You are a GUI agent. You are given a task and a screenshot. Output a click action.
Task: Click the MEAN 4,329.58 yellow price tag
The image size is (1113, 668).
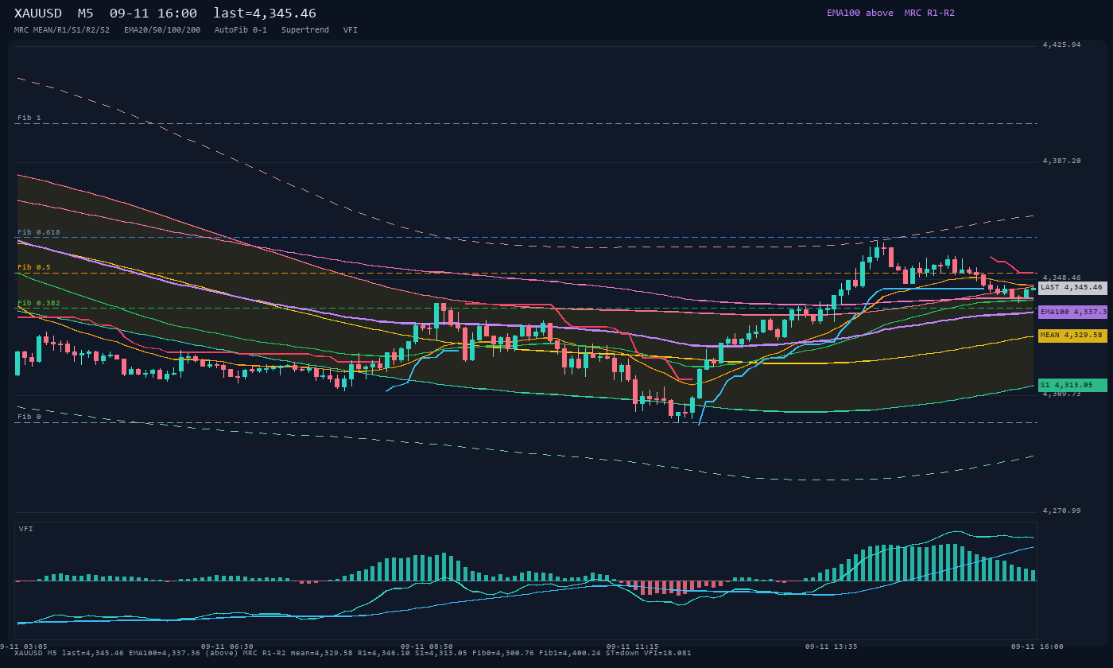pyautogui.click(x=1072, y=336)
